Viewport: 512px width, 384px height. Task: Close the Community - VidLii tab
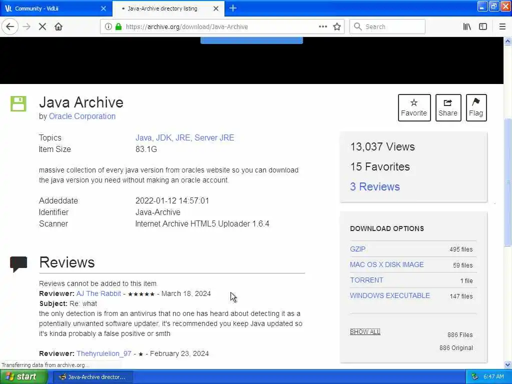[103, 8]
